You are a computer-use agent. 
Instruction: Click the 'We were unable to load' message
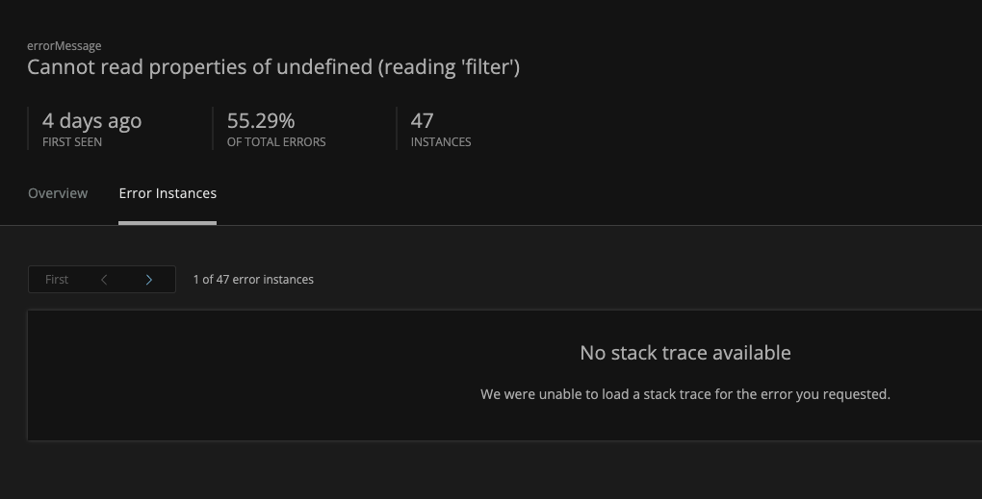coord(685,394)
